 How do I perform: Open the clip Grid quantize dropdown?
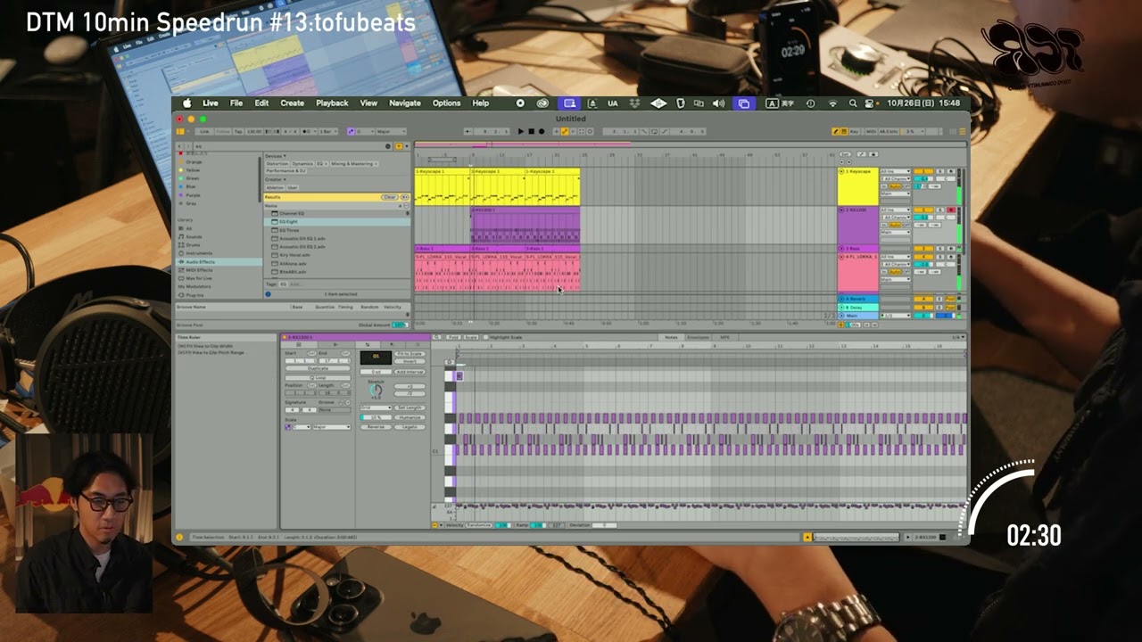point(376,407)
